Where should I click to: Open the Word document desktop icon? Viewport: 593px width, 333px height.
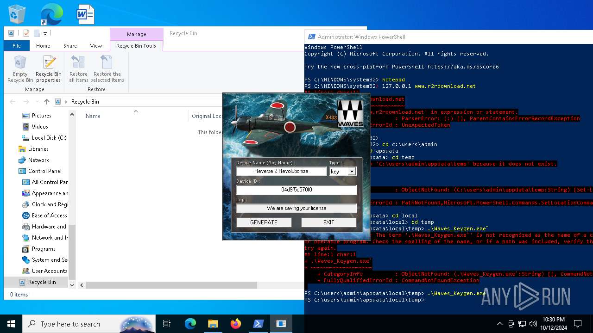pyautogui.click(x=85, y=14)
